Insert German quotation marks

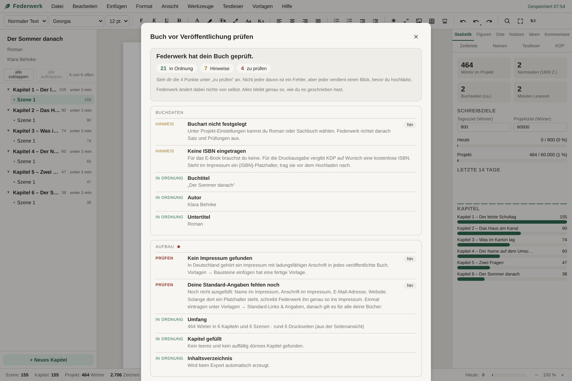click(406, 21)
